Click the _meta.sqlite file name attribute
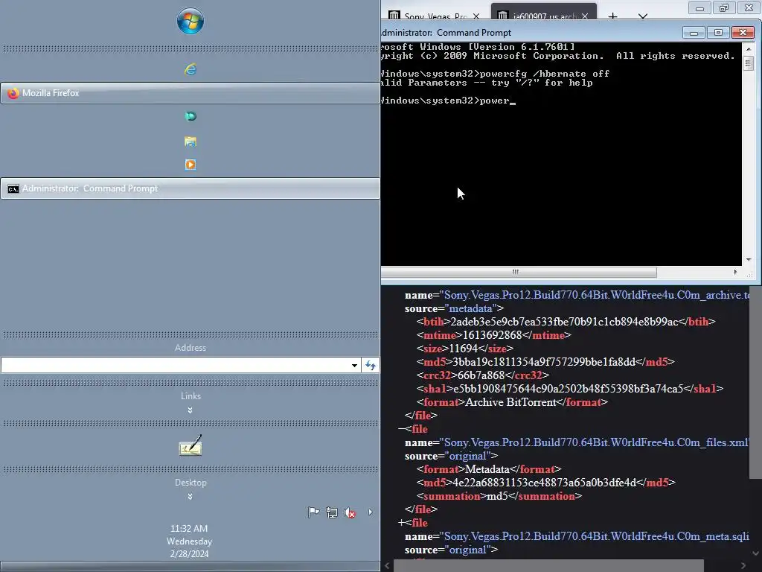Screen dimensions: 762x572 [x=596, y=536]
